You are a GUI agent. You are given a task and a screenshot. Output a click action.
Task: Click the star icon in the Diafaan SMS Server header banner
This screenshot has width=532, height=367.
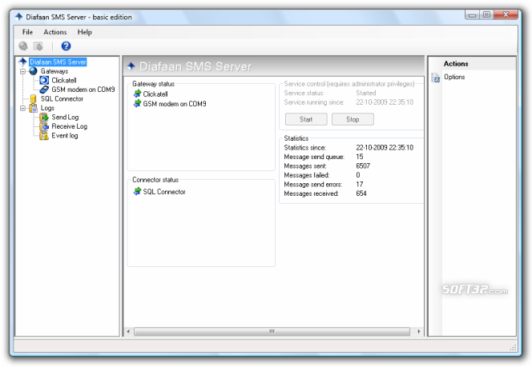tap(131, 66)
